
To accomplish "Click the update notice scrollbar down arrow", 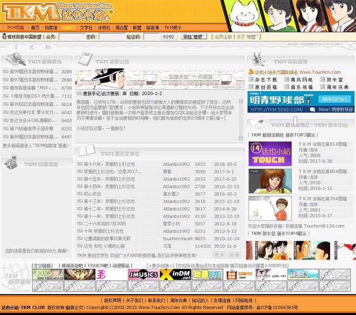I will [x=241, y=138].
